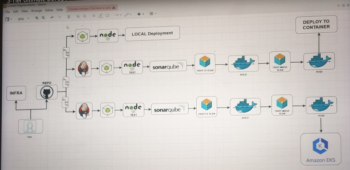This screenshot has width=350, height=170.
Task: Open the Arrange menu
Action: tap(36, 11)
